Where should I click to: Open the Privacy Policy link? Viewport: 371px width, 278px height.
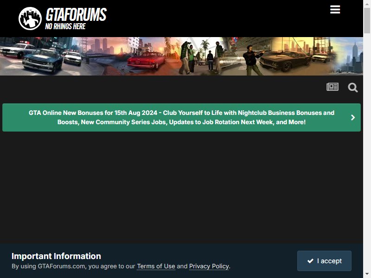tap(209, 266)
